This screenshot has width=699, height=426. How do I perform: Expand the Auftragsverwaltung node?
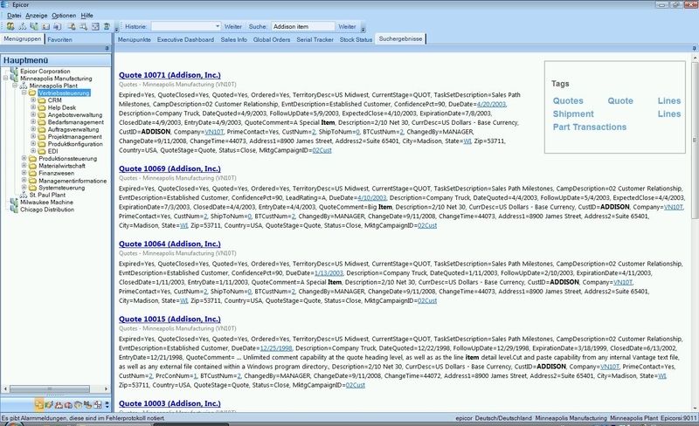33,129
